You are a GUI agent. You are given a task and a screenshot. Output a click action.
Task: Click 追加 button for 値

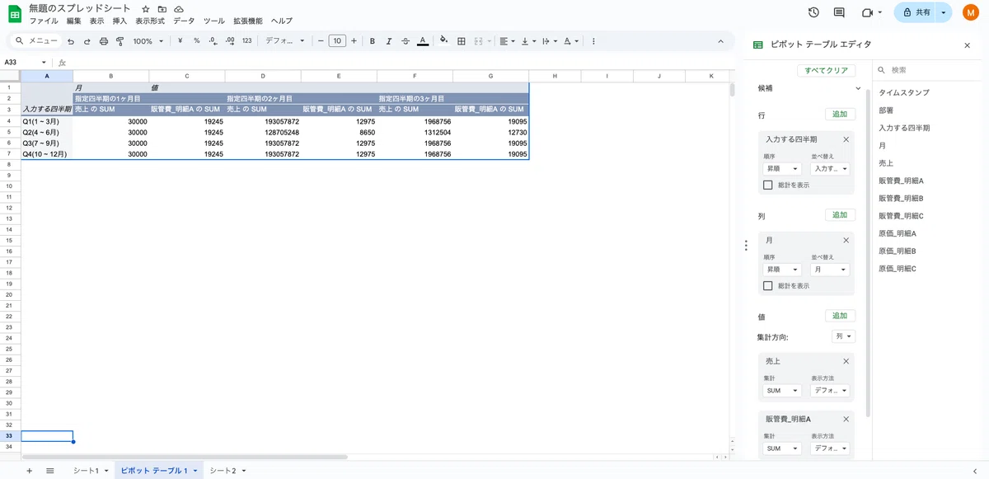pyautogui.click(x=840, y=316)
